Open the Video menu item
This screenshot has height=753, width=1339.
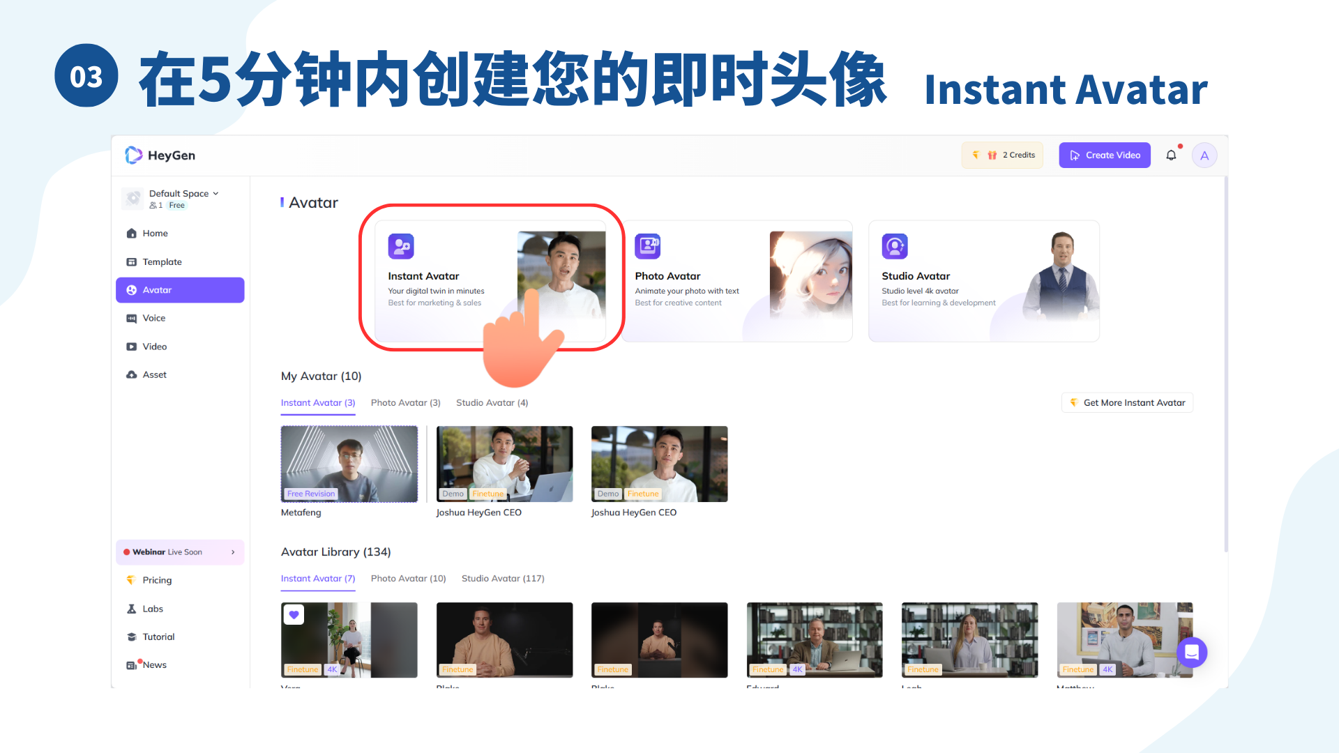pyautogui.click(x=180, y=347)
